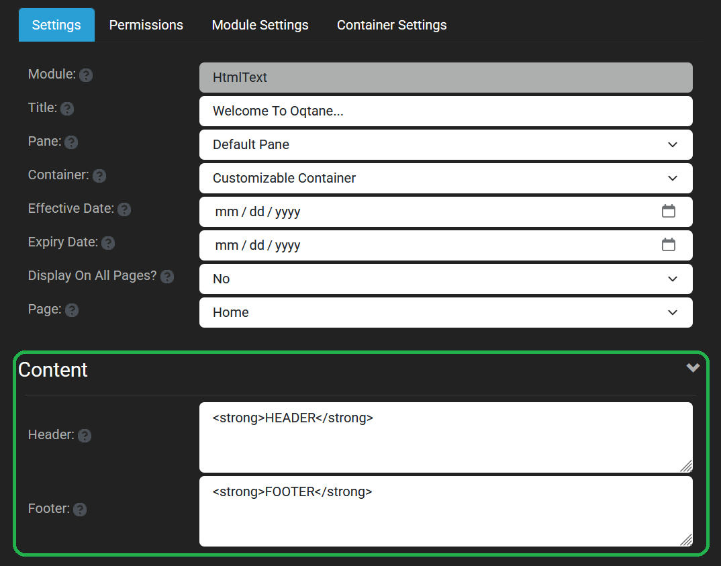
Task: Click the 'Container:' label text
Action: click(x=58, y=175)
